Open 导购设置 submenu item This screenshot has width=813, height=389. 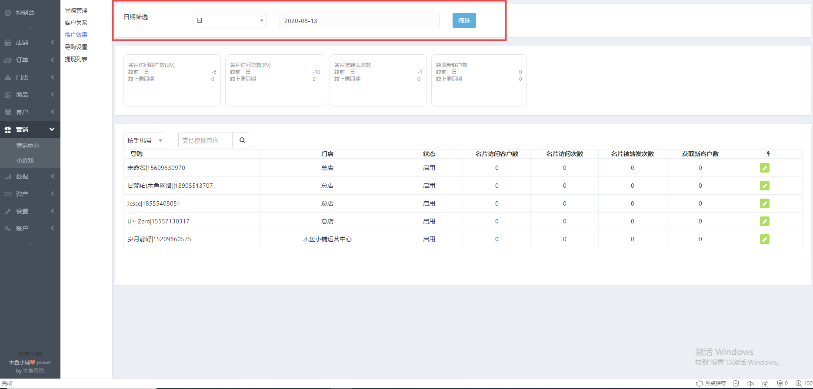coord(76,47)
